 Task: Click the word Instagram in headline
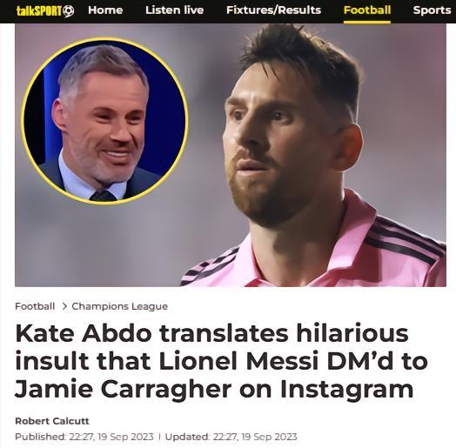click(346, 389)
